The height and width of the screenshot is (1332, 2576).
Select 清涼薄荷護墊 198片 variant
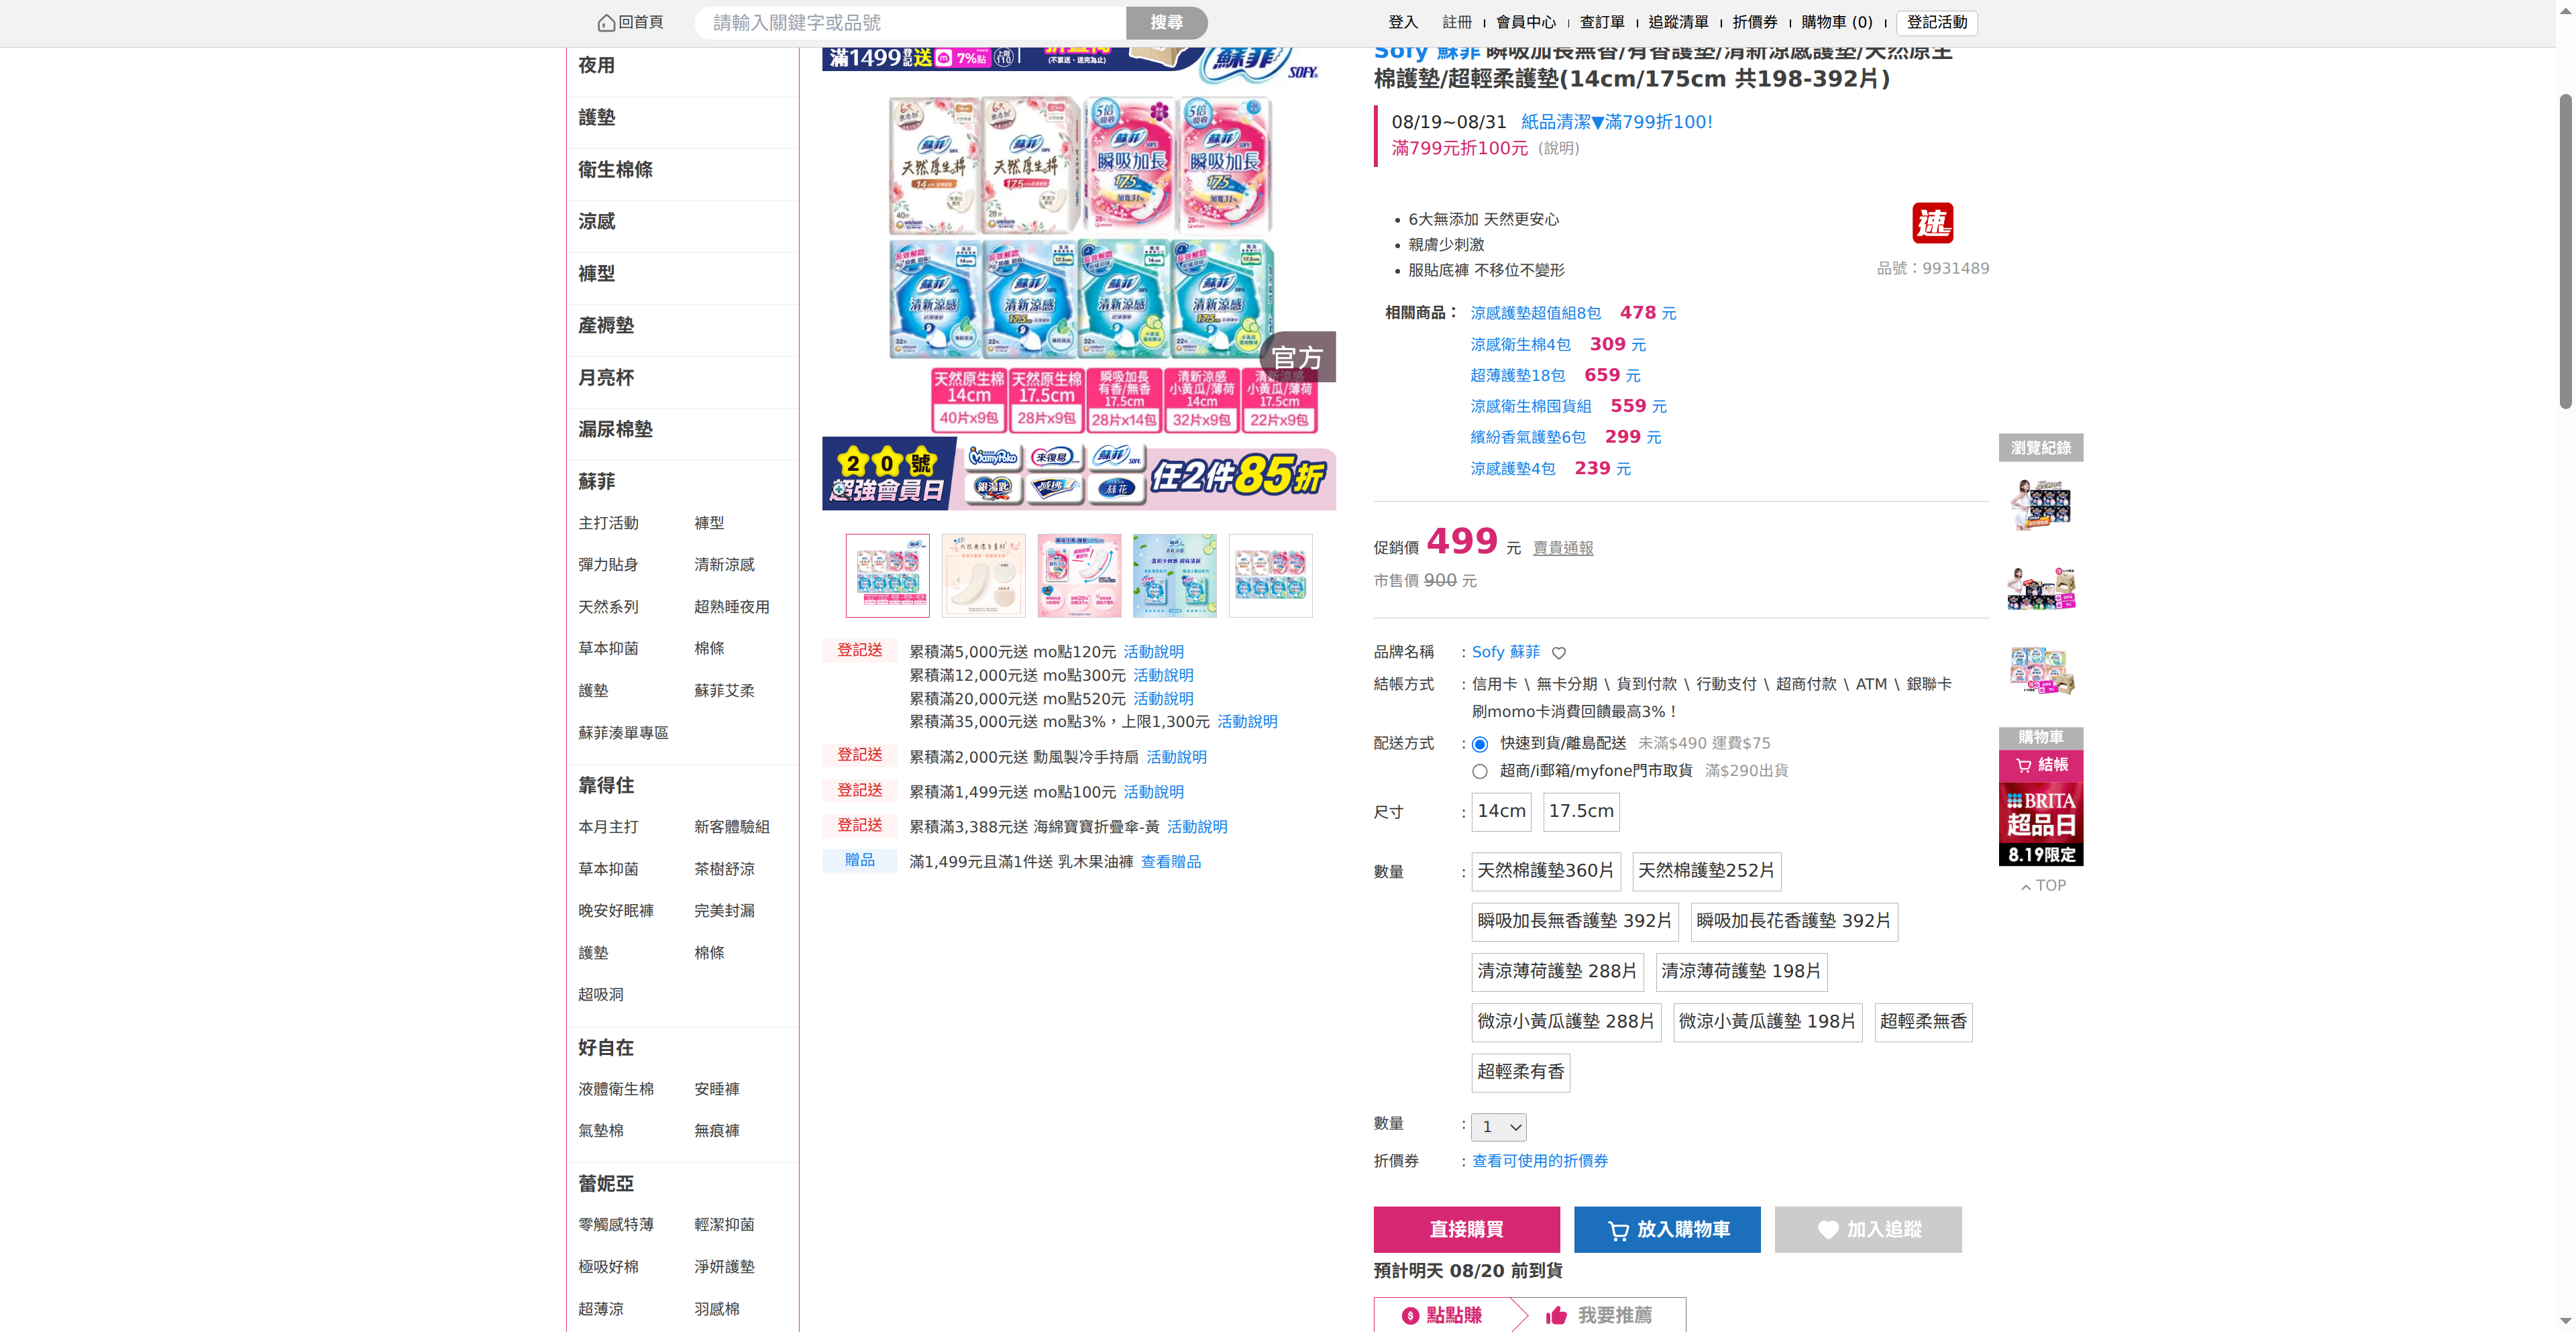[1741, 971]
